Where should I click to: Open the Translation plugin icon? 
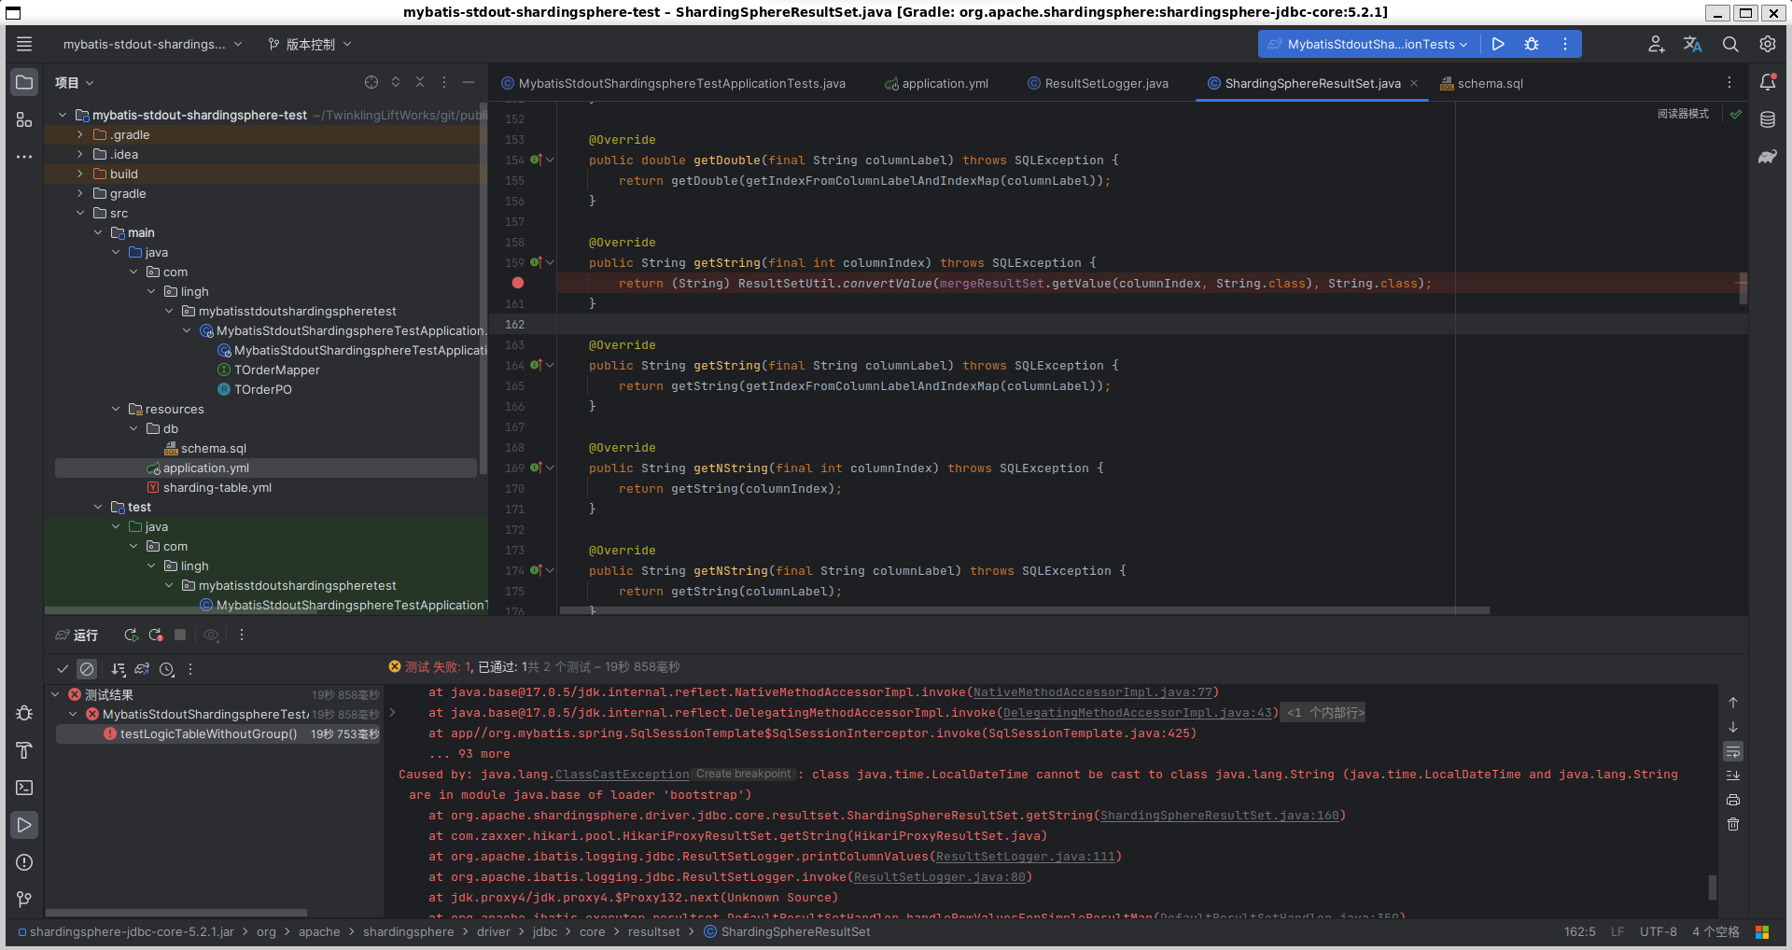coord(1692,44)
